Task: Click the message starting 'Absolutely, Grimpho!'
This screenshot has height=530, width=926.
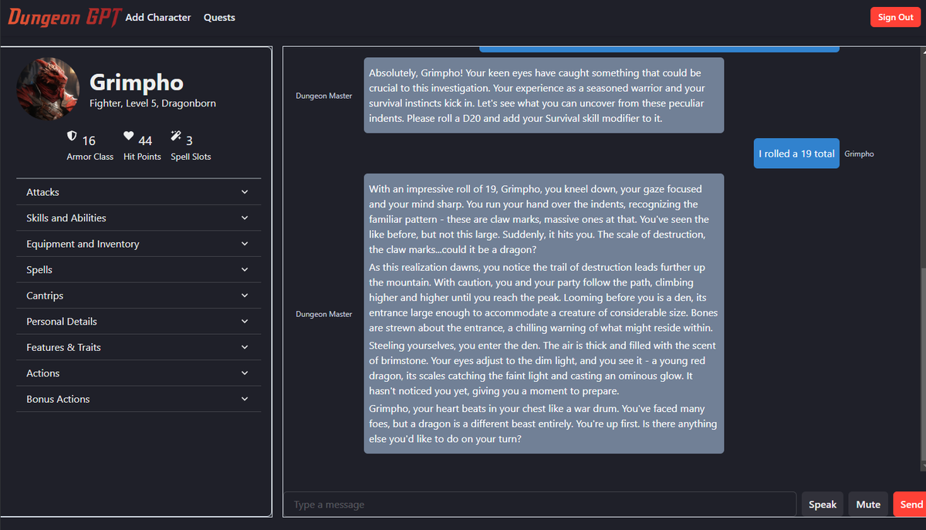Action: point(544,96)
